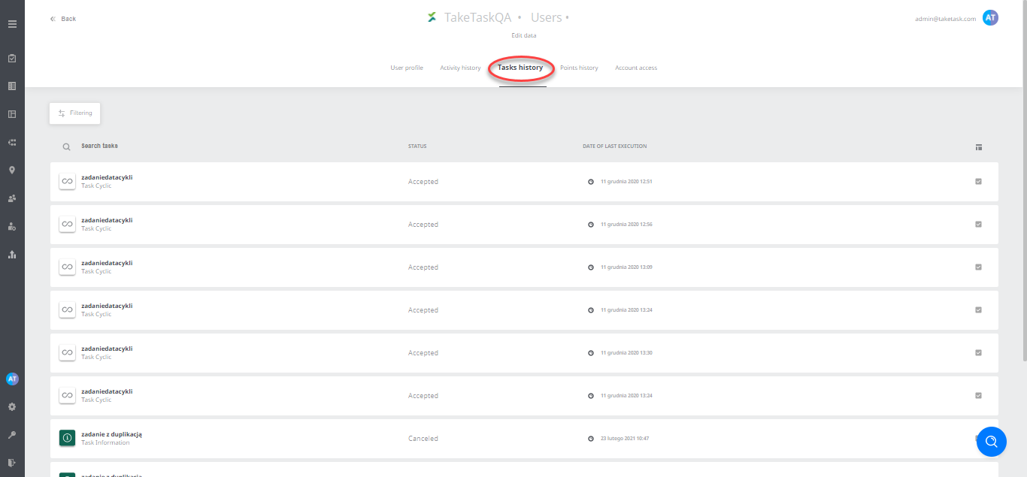Open the hamburger menu in the sidebar
The height and width of the screenshot is (477, 1027).
(12, 24)
